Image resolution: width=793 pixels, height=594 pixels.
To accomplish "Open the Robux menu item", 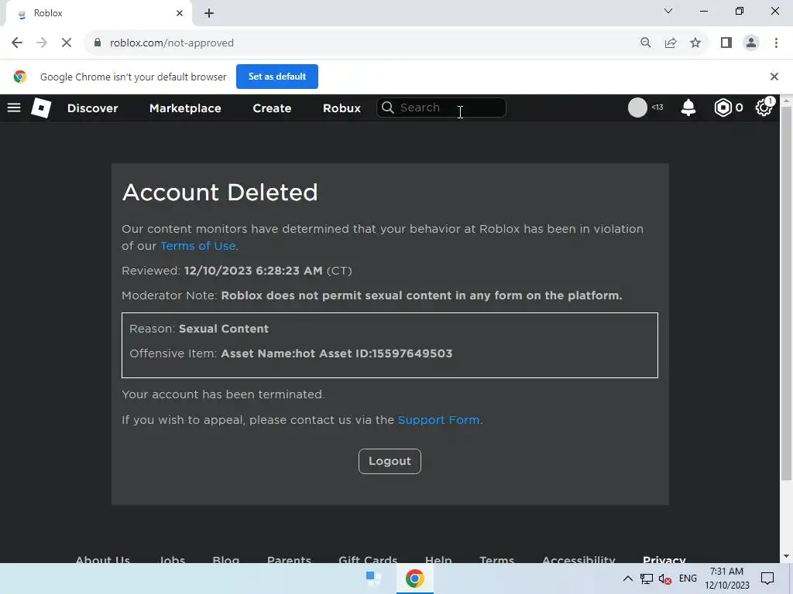I will point(342,108).
